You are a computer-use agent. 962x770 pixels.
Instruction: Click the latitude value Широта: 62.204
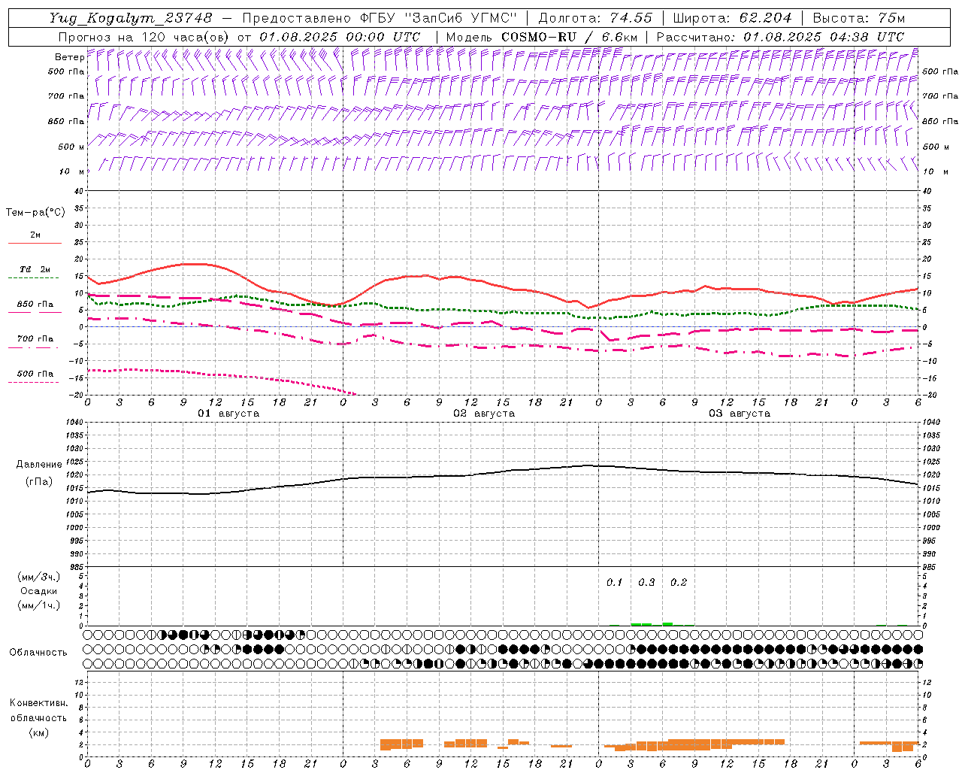pos(732,18)
